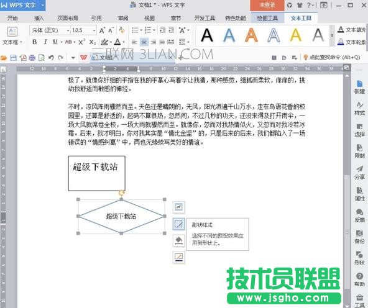Click 选择 in the right sidebar
The image size is (368, 308).
359,130
